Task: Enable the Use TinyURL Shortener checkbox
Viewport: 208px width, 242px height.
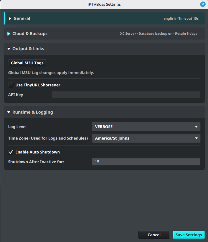Action: click(11, 85)
